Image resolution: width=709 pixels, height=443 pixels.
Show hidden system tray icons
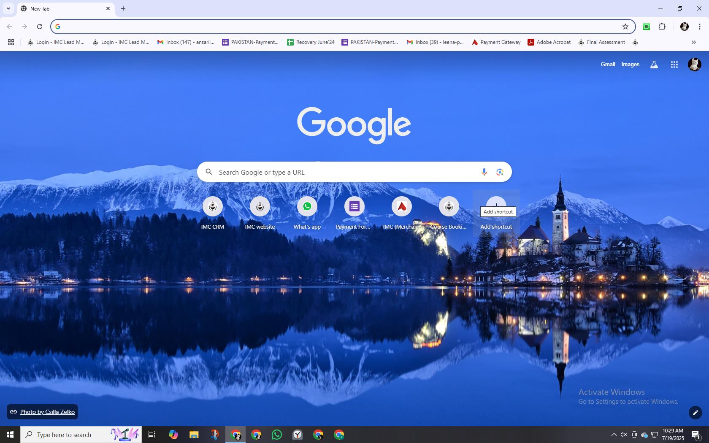coord(614,435)
